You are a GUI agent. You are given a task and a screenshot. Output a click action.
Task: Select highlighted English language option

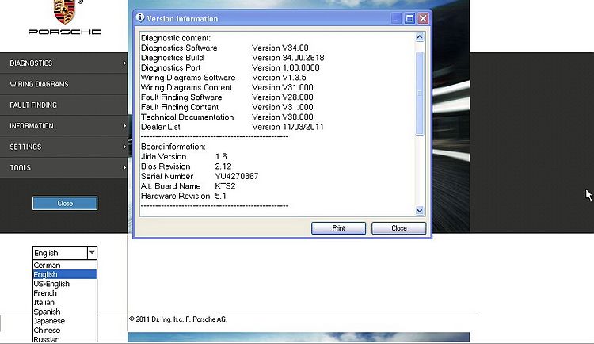65,274
